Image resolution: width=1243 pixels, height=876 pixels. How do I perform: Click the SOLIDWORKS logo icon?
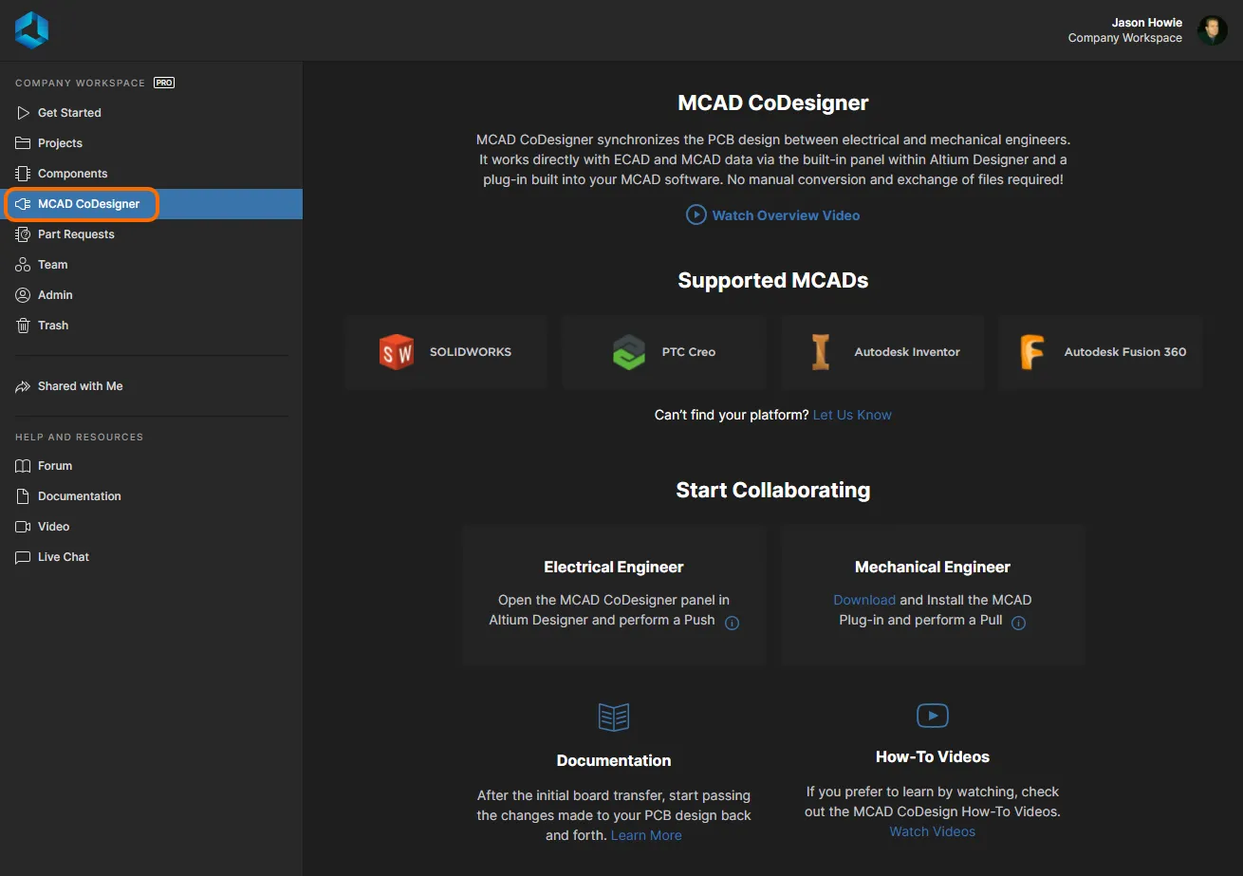point(397,352)
